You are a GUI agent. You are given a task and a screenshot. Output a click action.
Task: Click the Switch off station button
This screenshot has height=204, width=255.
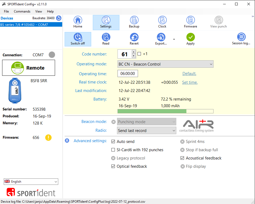tap(78, 39)
